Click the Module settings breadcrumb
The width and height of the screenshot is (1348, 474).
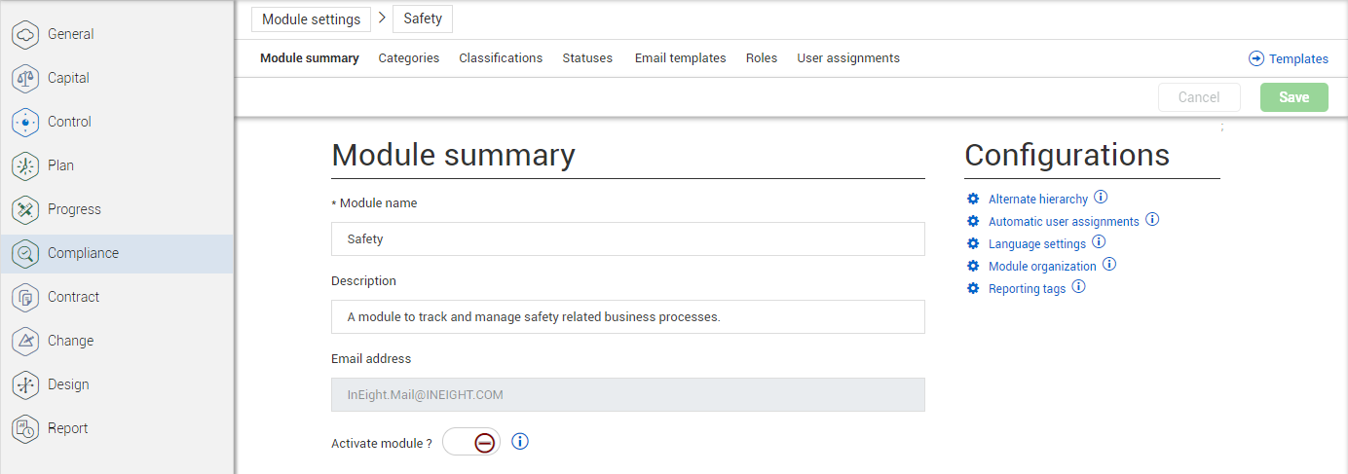point(311,19)
